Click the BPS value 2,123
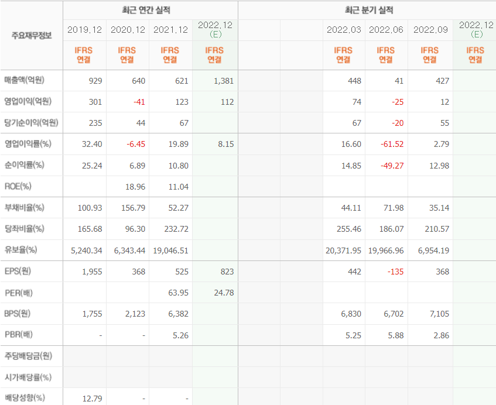The height and width of the screenshot is (405, 496). pyautogui.click(x=135, y=314)
